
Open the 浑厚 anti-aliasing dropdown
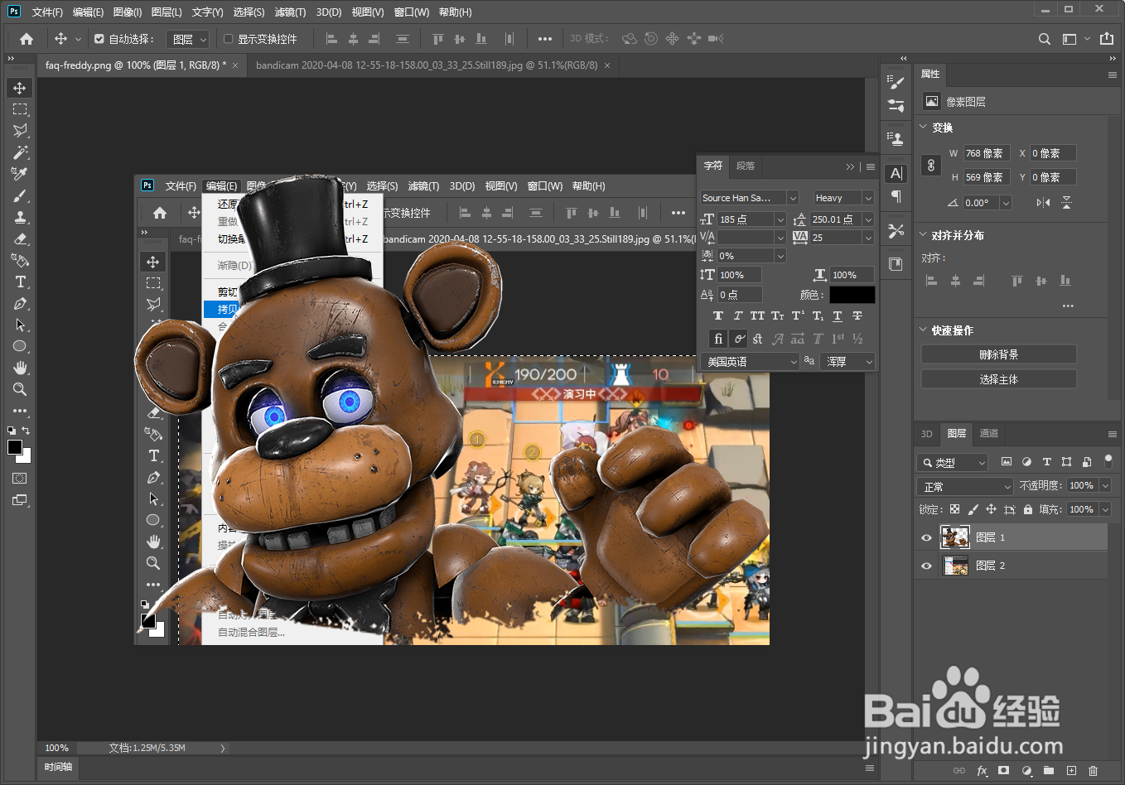[847, 362]
